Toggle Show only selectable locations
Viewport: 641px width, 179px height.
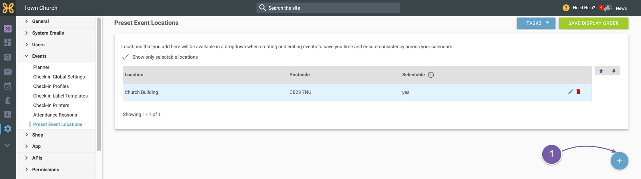coord(125,57)
